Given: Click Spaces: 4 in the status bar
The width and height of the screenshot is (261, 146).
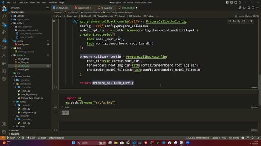Looking at the screenshot, I should click(216, 138).
